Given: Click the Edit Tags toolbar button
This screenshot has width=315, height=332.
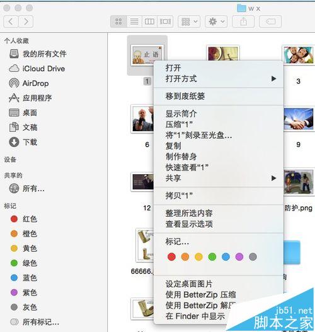Looking at the screenshot, I should (270, 21).
